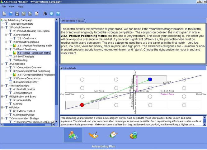207x150 pixels.
Task: Click table icon beside 2.5 SWOT Analysis
Action: click(11, 56)
